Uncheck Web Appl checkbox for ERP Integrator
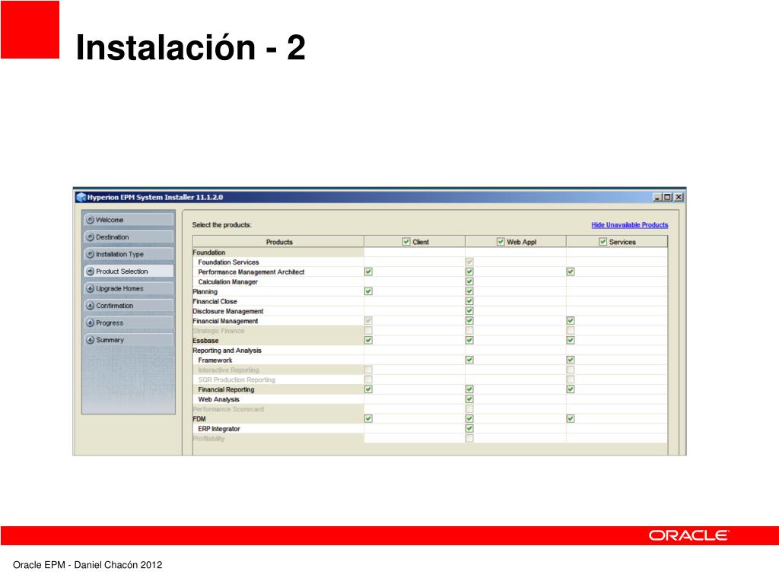 pyautogui.click(x=469, y=429)
